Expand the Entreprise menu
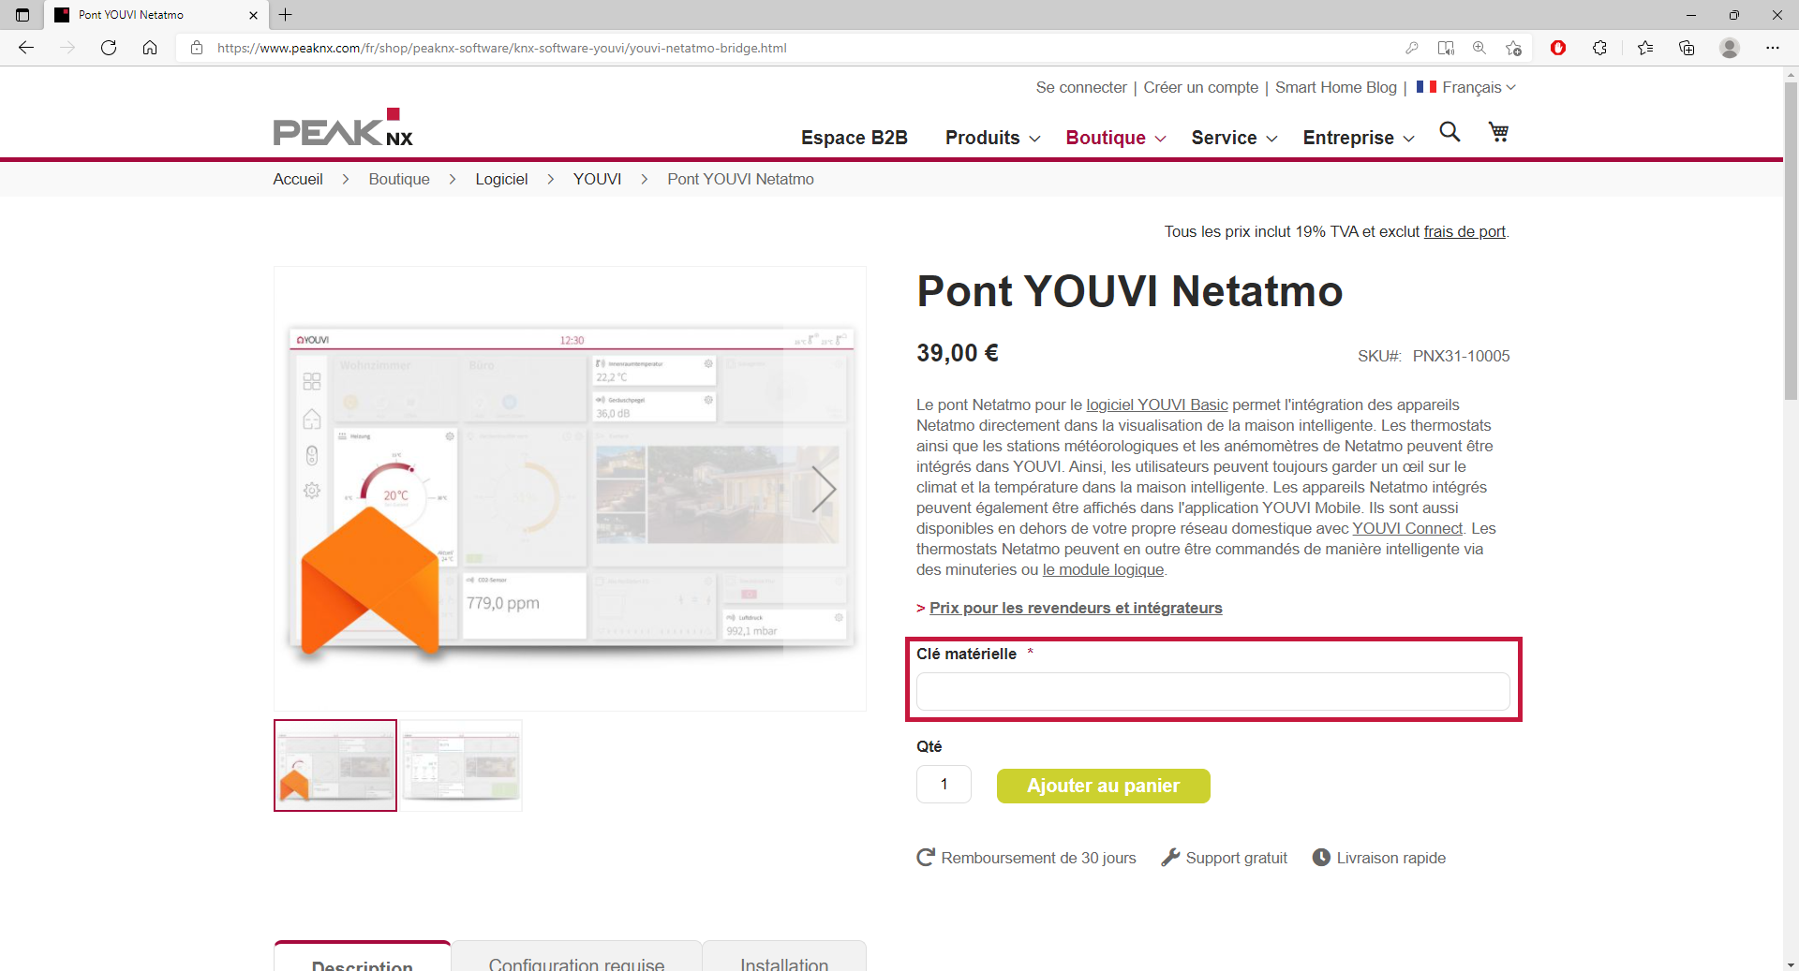 coord(1359,138)
